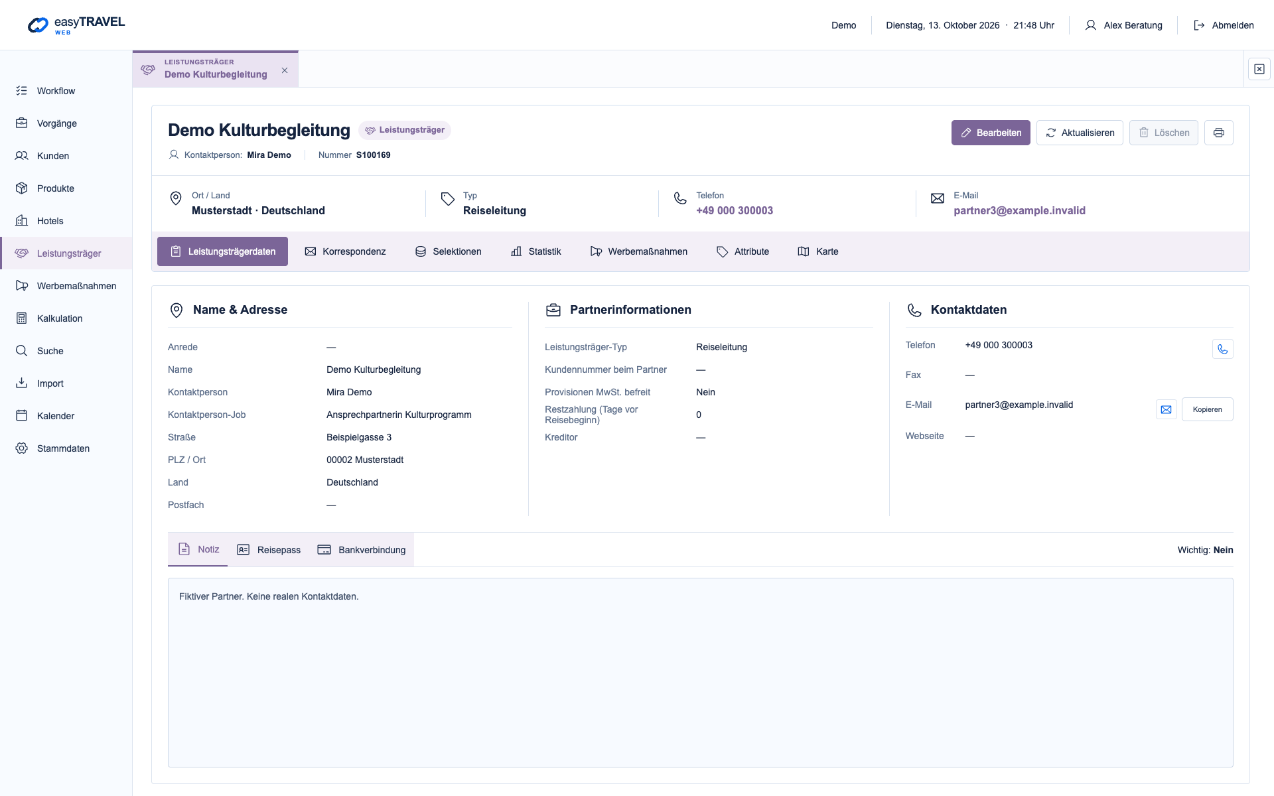
Task: Select Leistungsträger in the sidebar
Action: 66,253
